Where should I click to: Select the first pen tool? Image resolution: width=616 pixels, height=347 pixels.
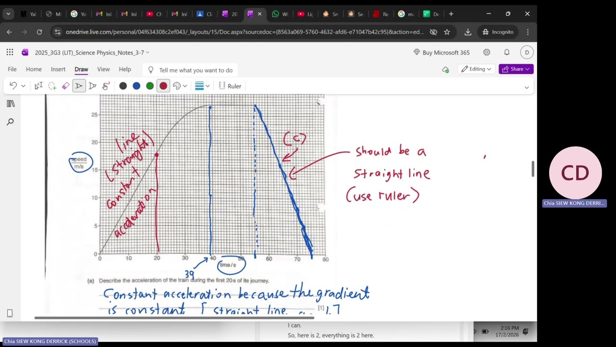[x=79, y=86]
